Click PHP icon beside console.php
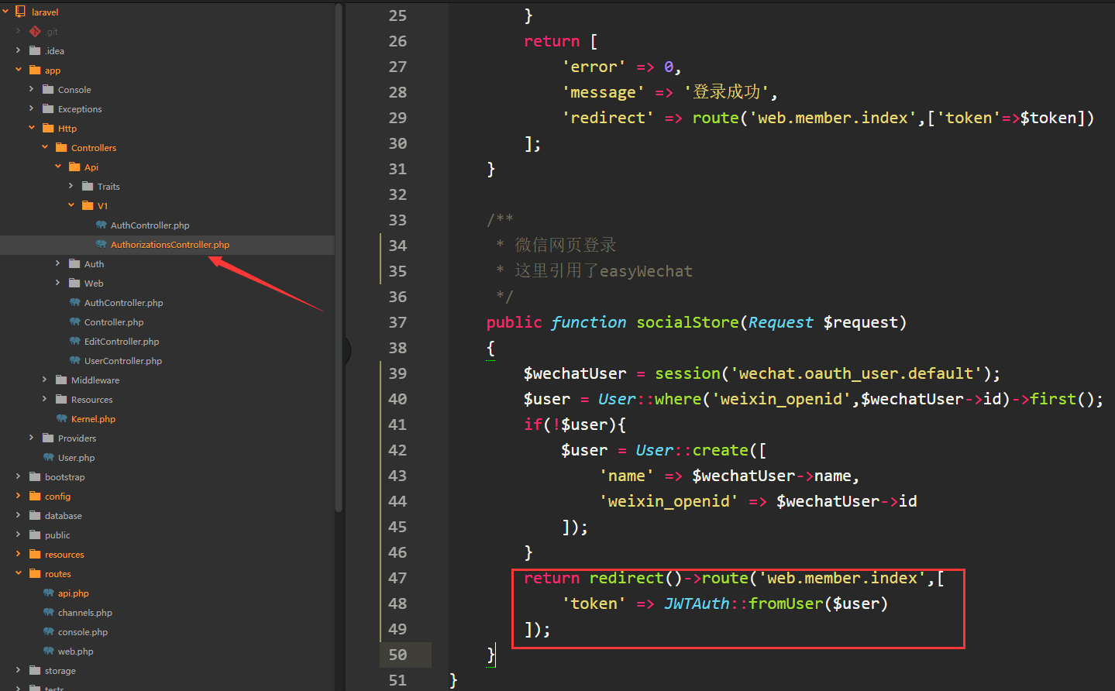Viewport: 1115px width, 691px height. coord(48,631)
